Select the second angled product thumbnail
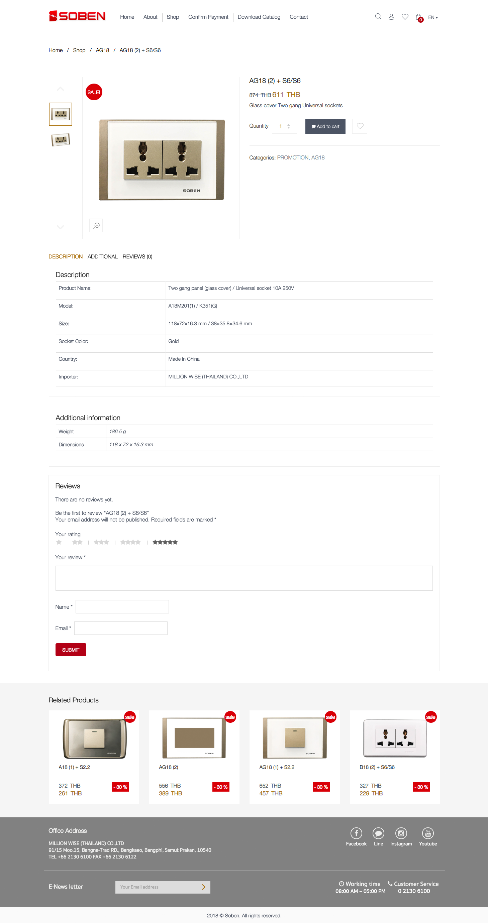 pos(60,139)
